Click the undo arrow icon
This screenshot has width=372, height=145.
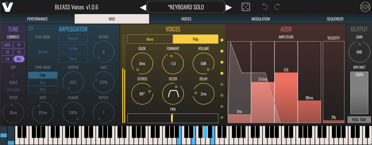click(x=265, y=7)
